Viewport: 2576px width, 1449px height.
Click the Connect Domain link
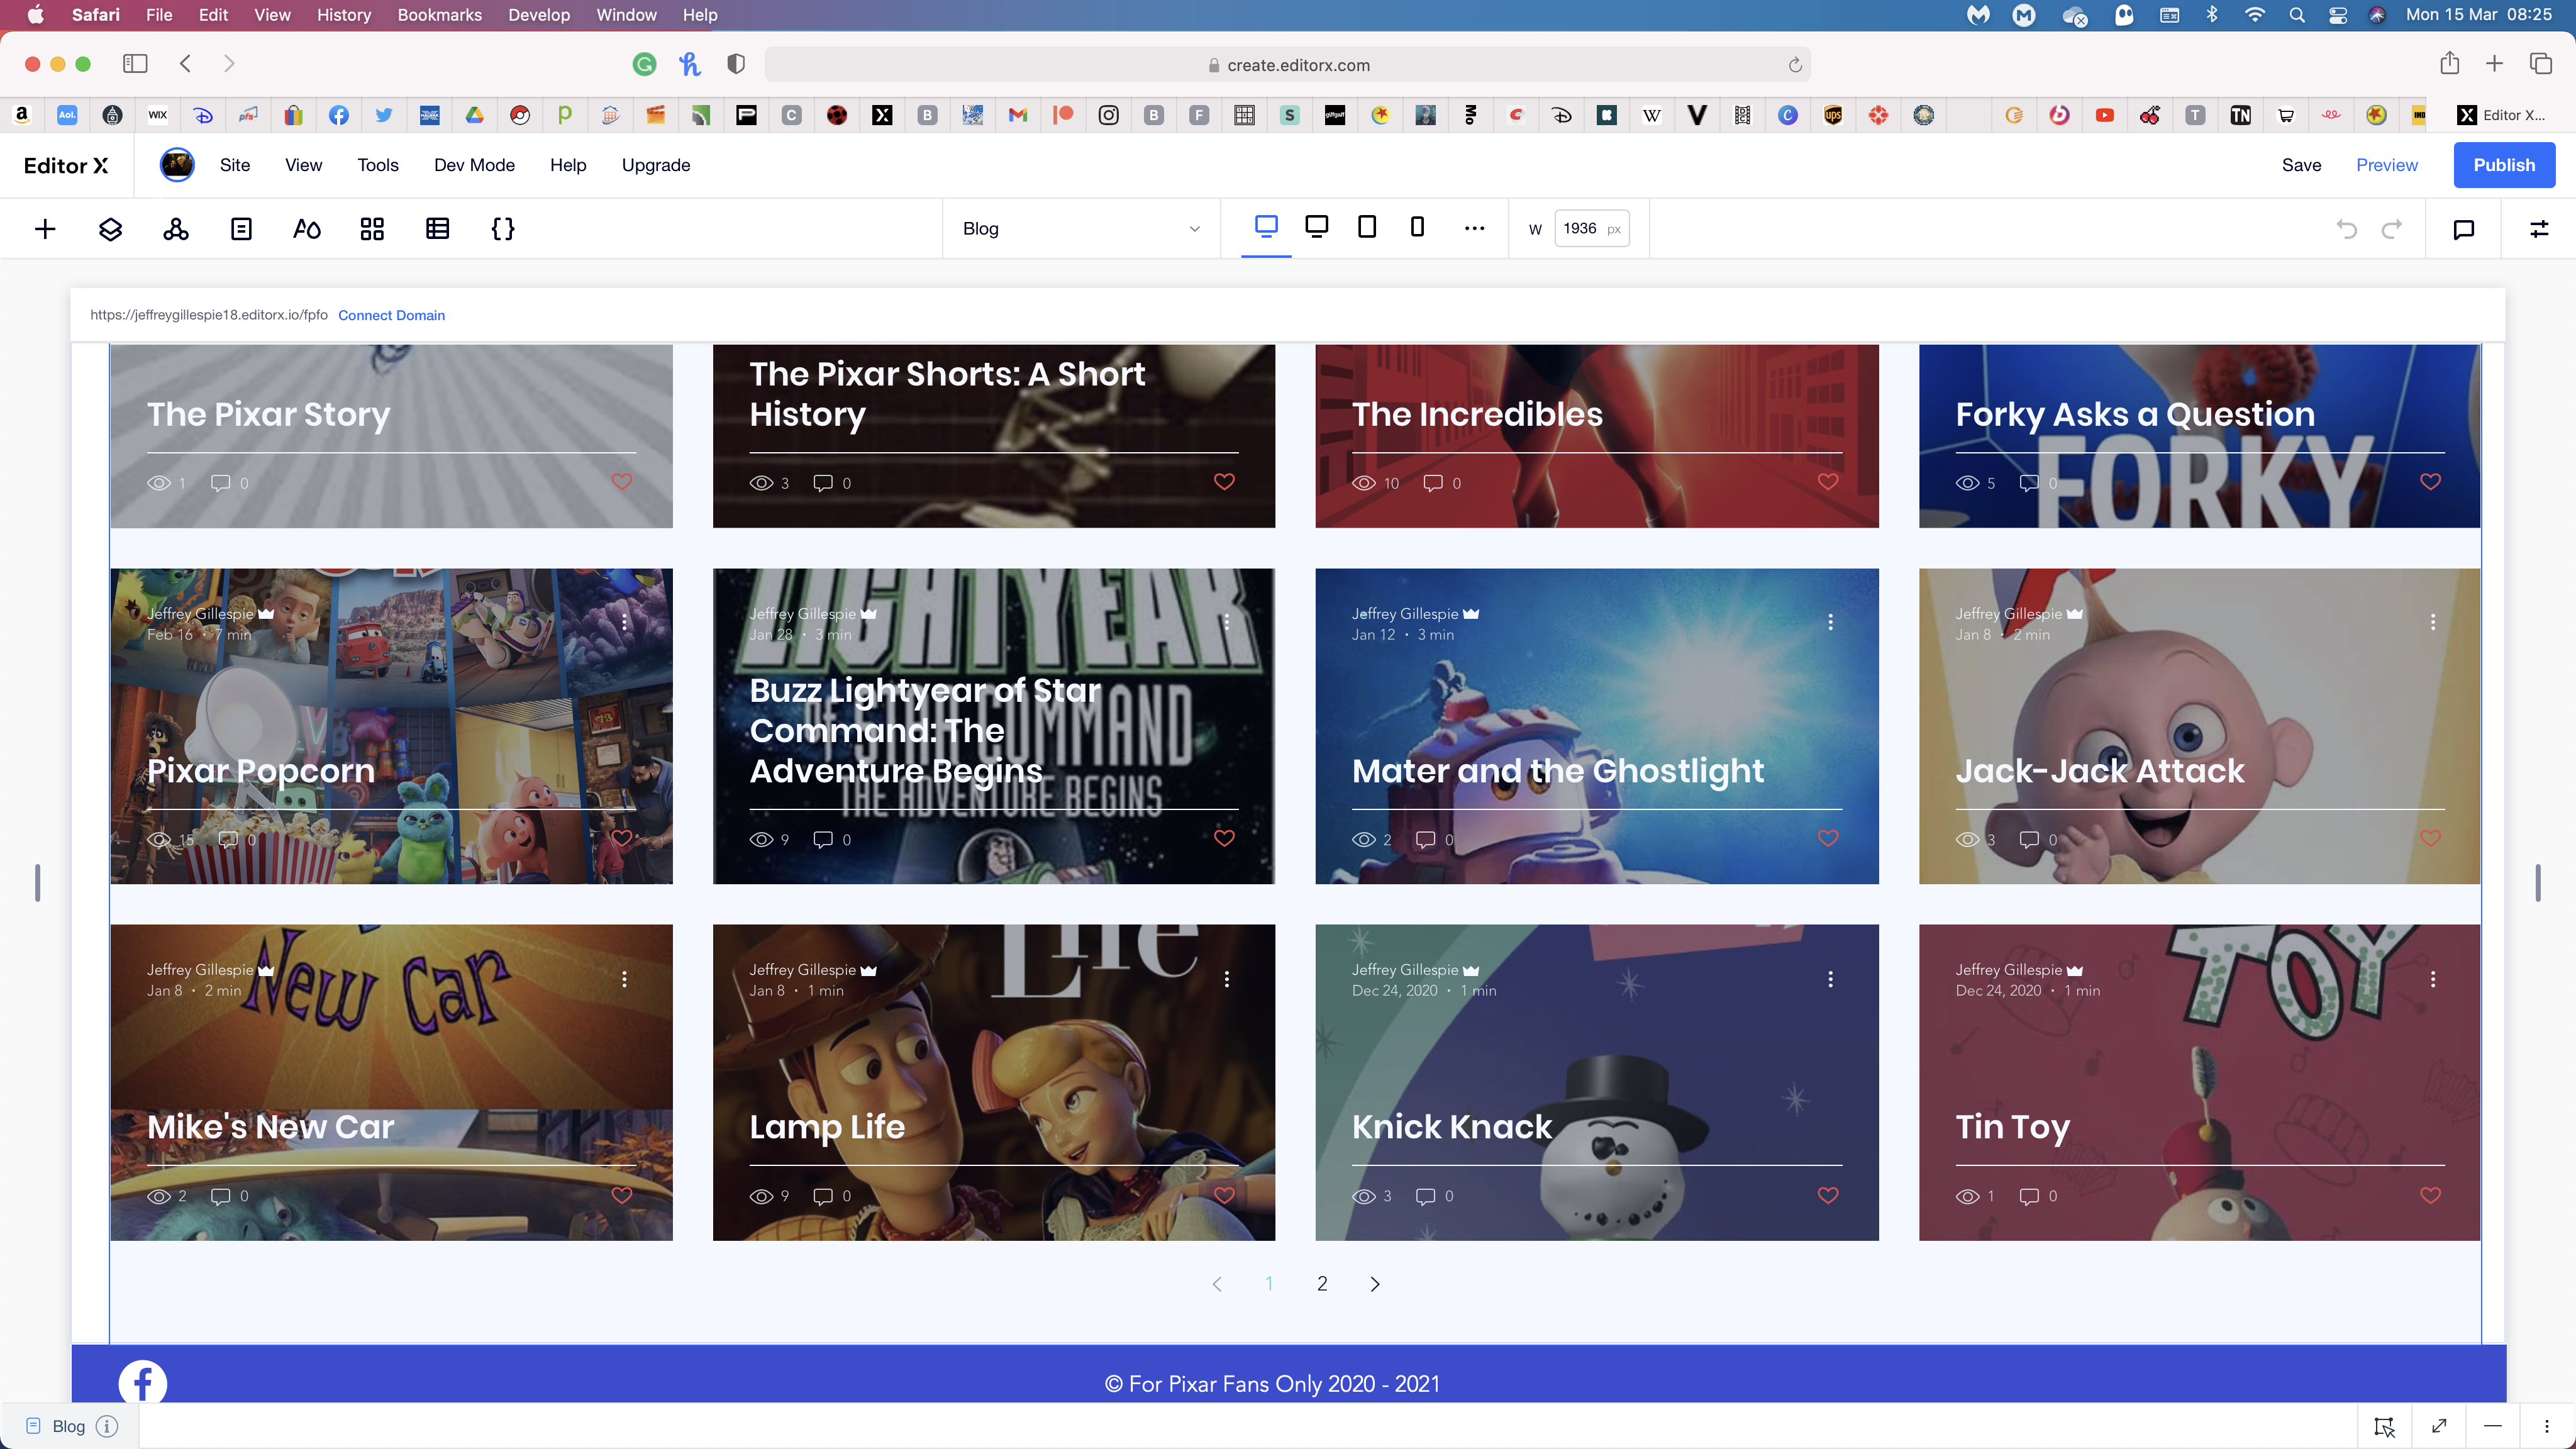[391, 315]
